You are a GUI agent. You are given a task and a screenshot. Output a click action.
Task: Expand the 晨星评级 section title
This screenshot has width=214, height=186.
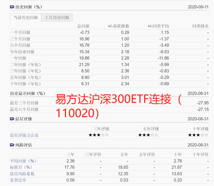pos(23,119)
